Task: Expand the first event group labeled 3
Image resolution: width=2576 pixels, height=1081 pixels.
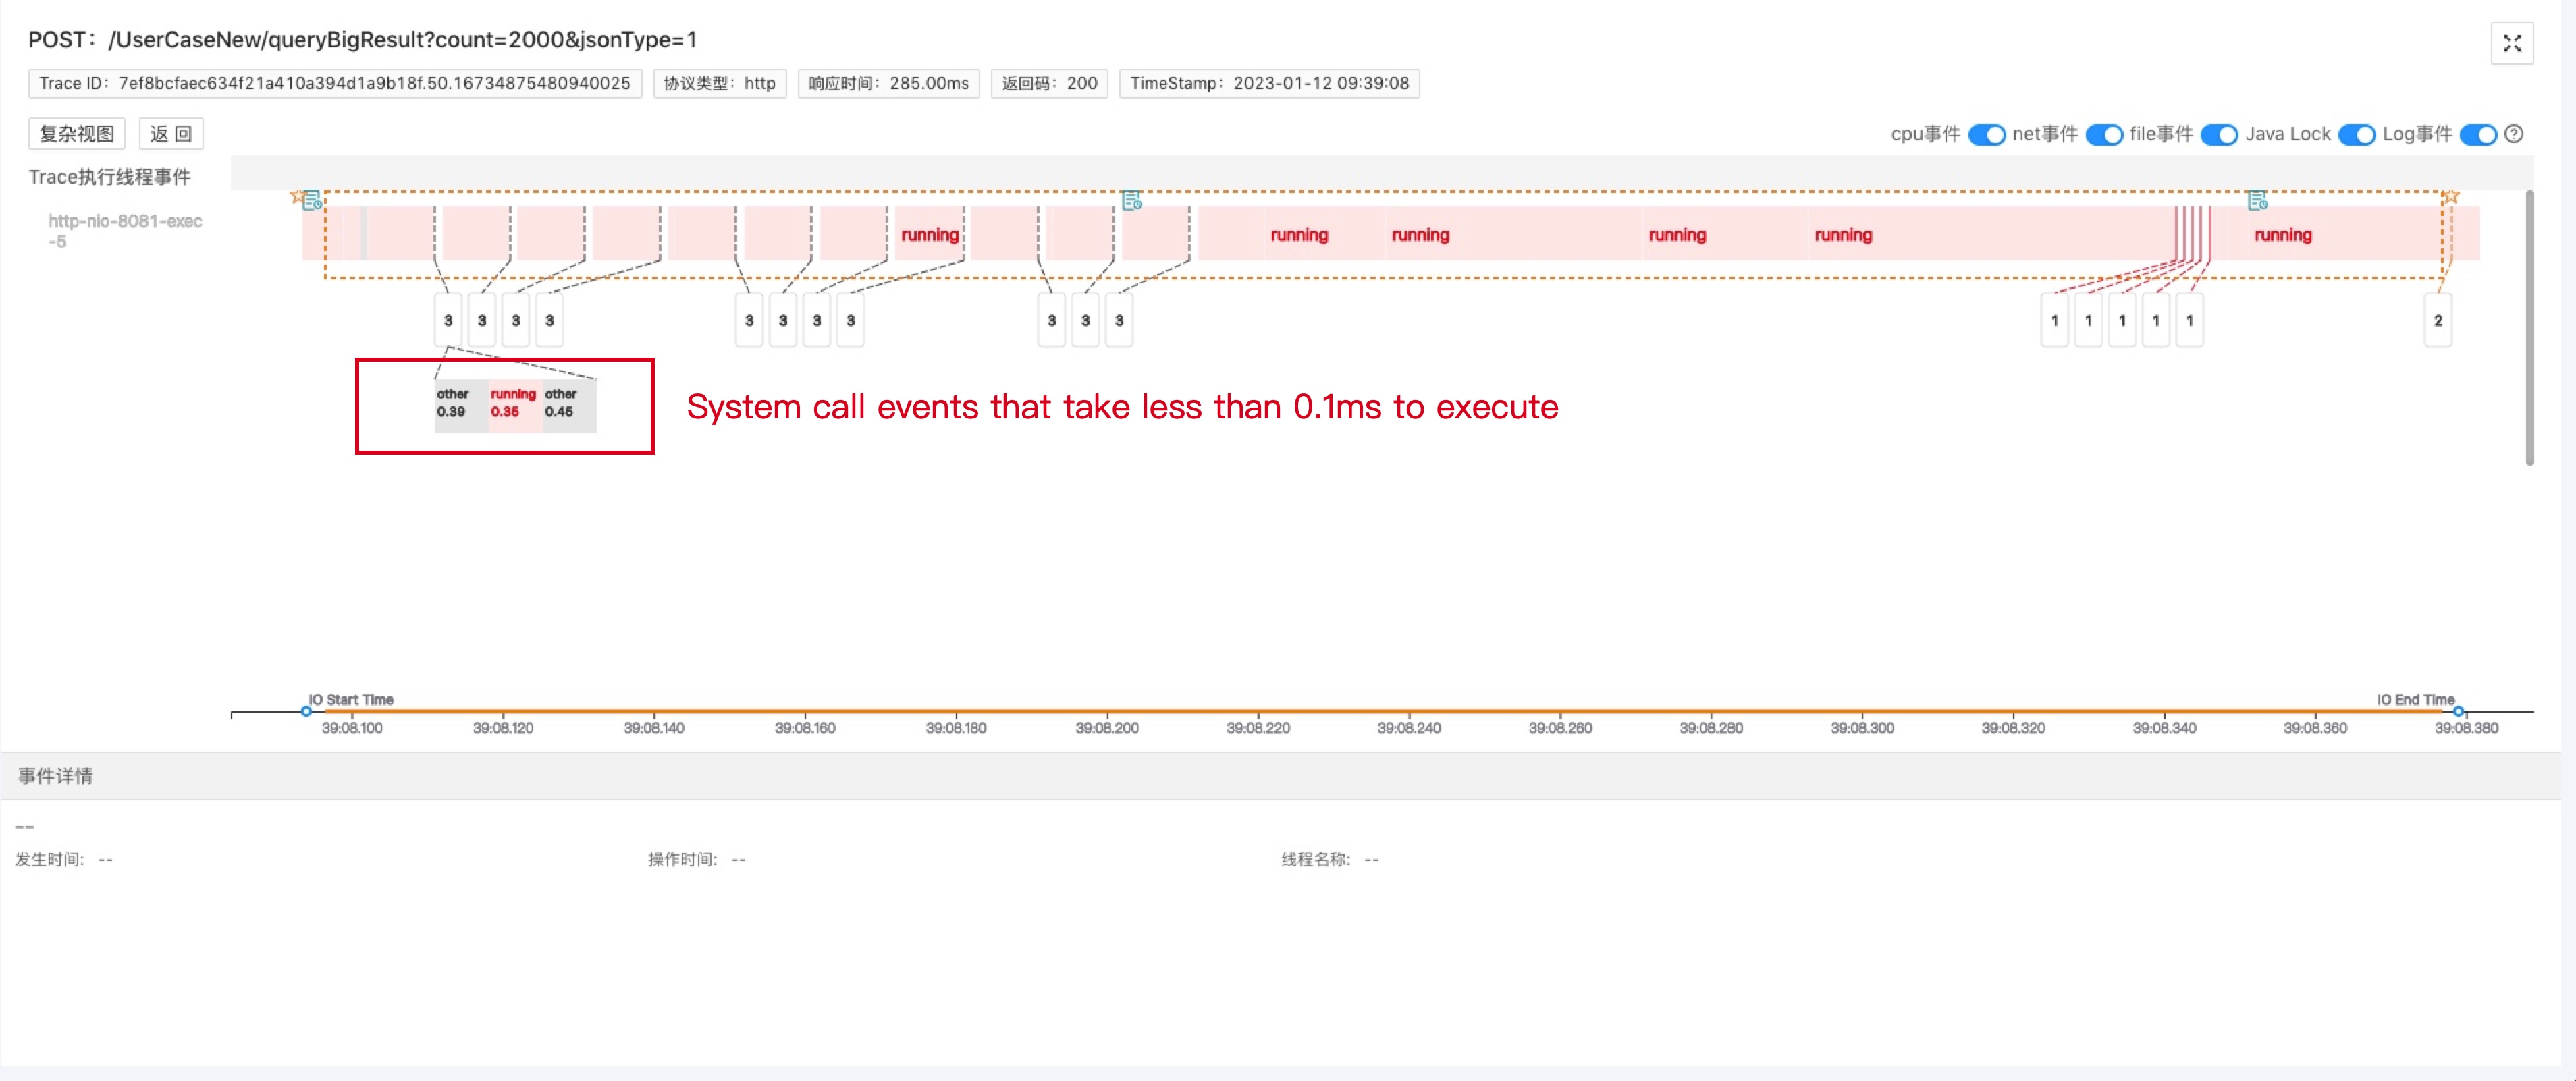Action: coord(448,320)
